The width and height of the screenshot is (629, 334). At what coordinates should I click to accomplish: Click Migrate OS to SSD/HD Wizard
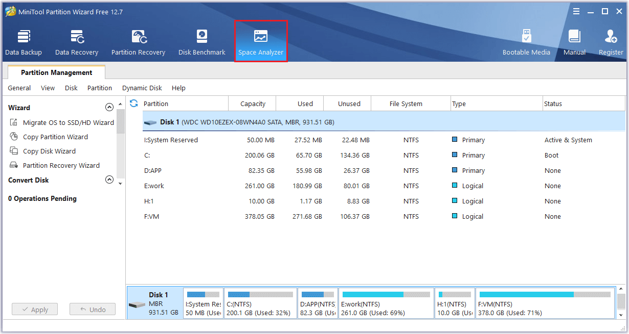[62, 122]
